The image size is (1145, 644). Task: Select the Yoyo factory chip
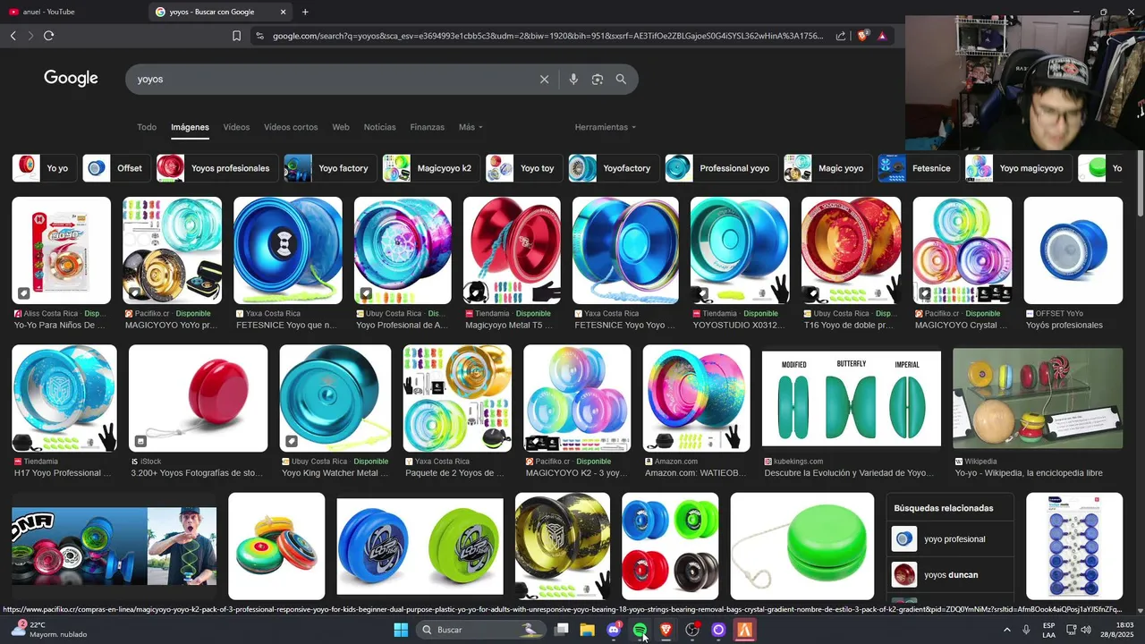pyautogui.click(x=329, y=168)
